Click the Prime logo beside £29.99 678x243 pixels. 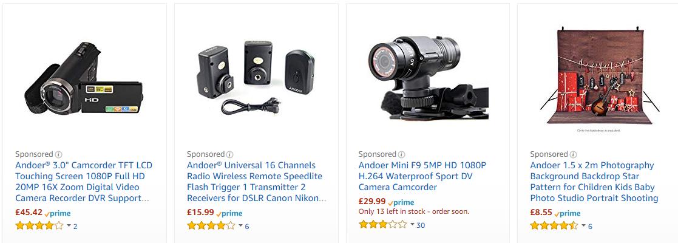(x=401, y=202)
